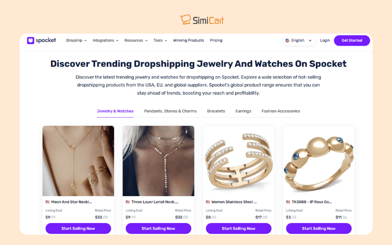Click the US flag beside Moon And Star necklace
This screenshot has width=392, height=245.
point(48,202)
